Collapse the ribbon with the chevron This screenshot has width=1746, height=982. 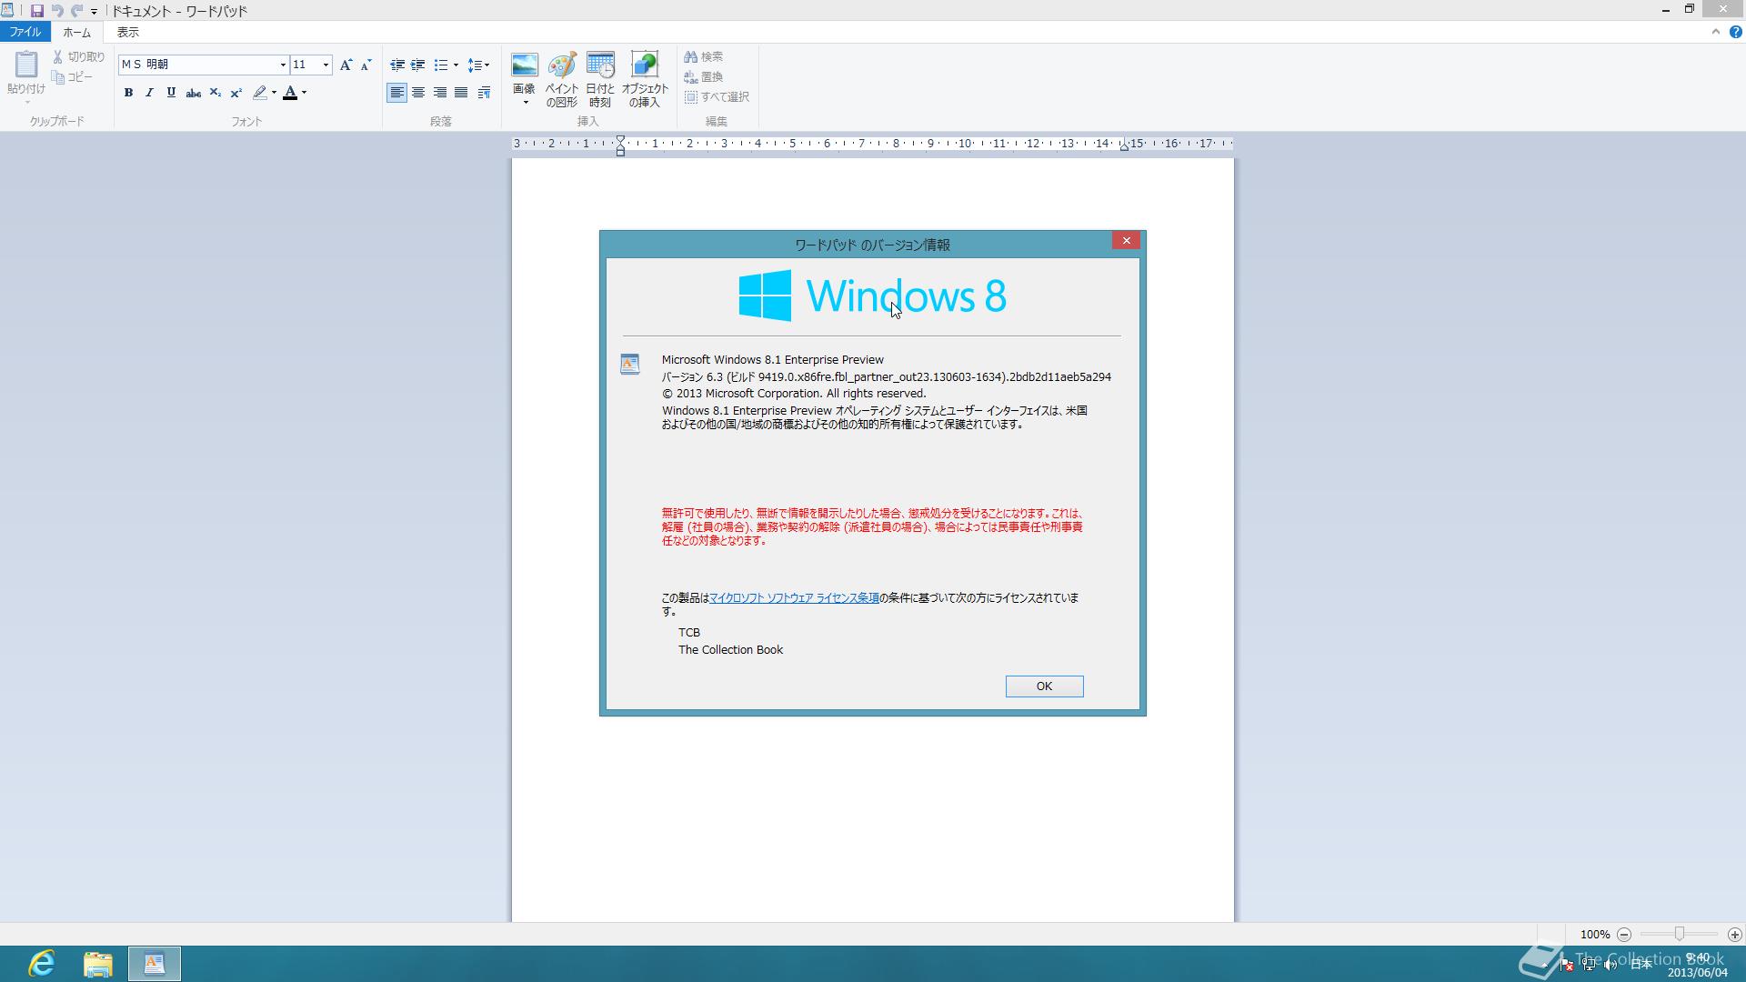1715,32
